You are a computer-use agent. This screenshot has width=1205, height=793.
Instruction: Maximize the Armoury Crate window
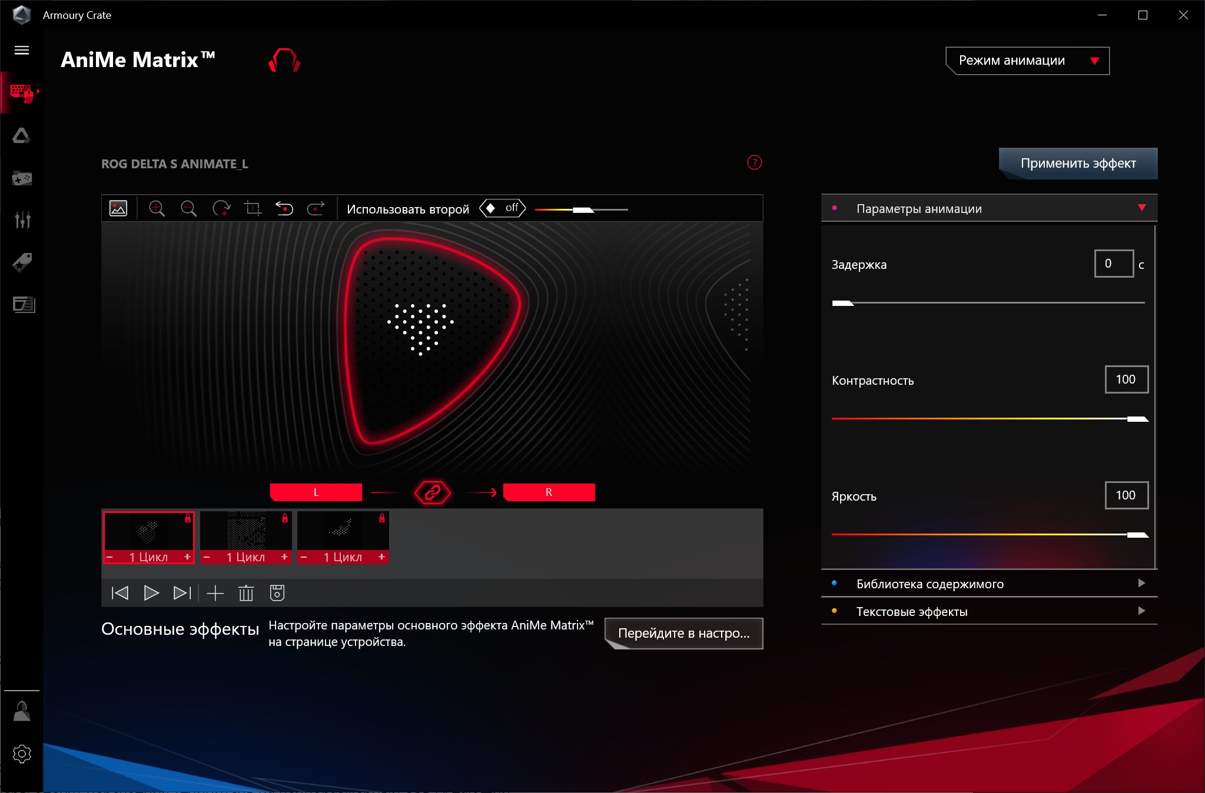(1143, 15)
